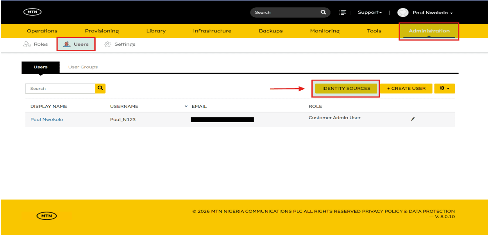Edit Paul Nwokolo using pencil icon
The height and width of the screenshot is (235, 488).
(x=413, y=119)
